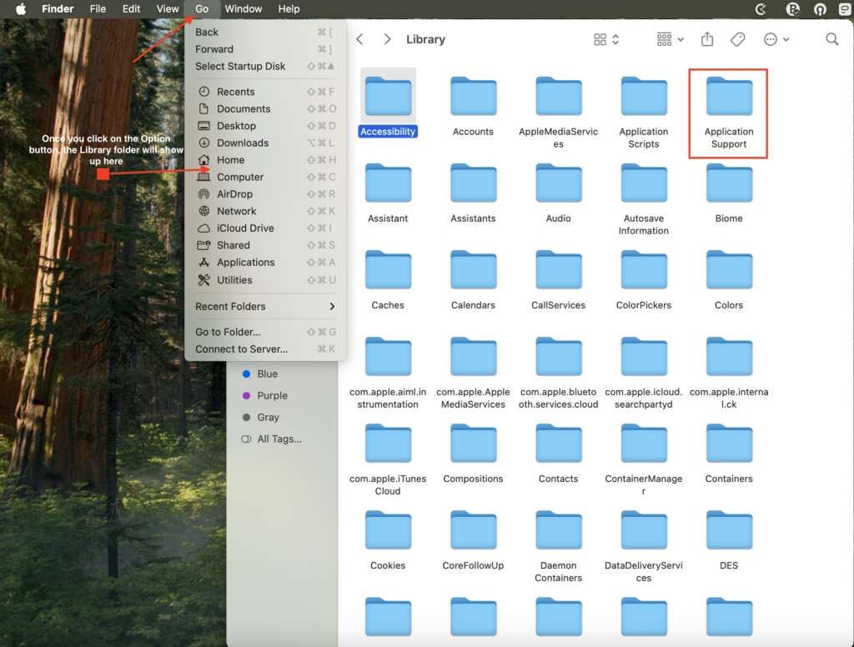This screenshot has width=854, height=647.
Task: Expand the More actions ellipsis dropdown
Action: [x=776, y=39]
